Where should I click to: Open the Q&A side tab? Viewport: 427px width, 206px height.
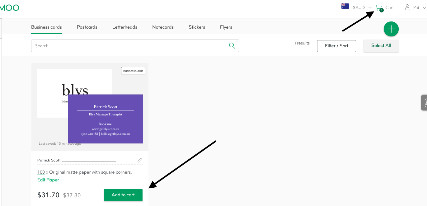(424, 102)
